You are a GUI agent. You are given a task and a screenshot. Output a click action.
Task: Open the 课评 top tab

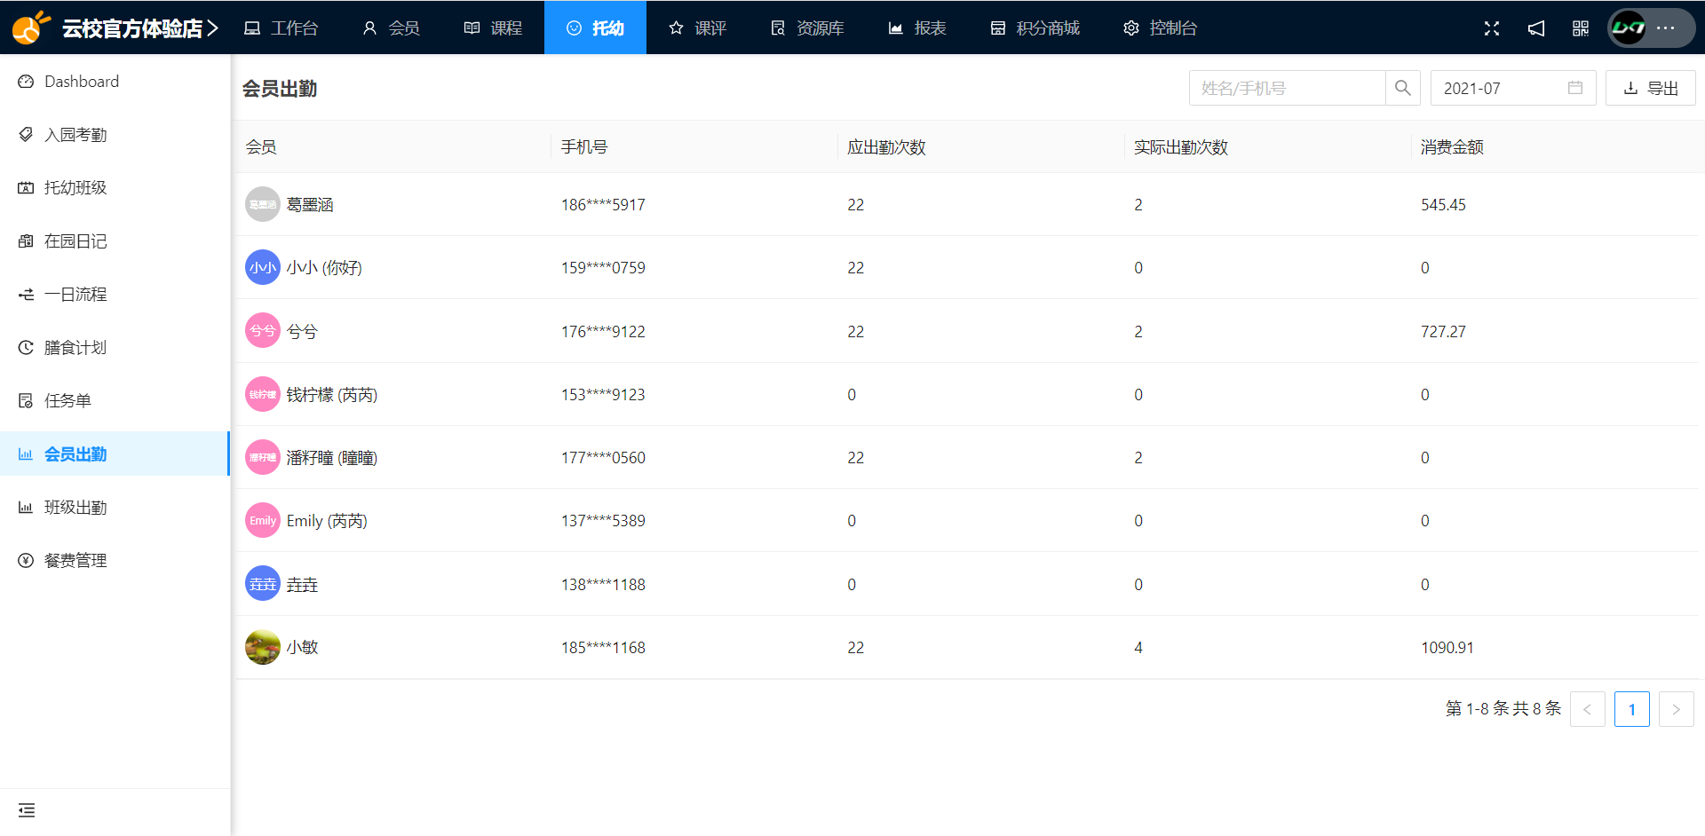tap(697, 28)
